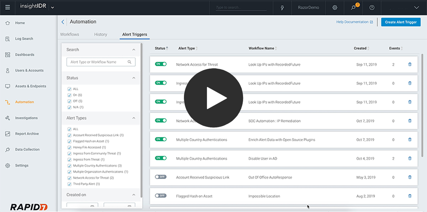Open Investigations from the sidebar
Screen dimensions: 427x212
point(26,118)
